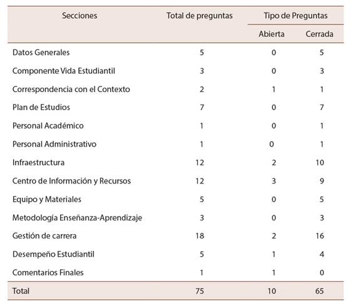Click Personal Académico row label
This screenshot has width=355, height=303.
point(48,126)
